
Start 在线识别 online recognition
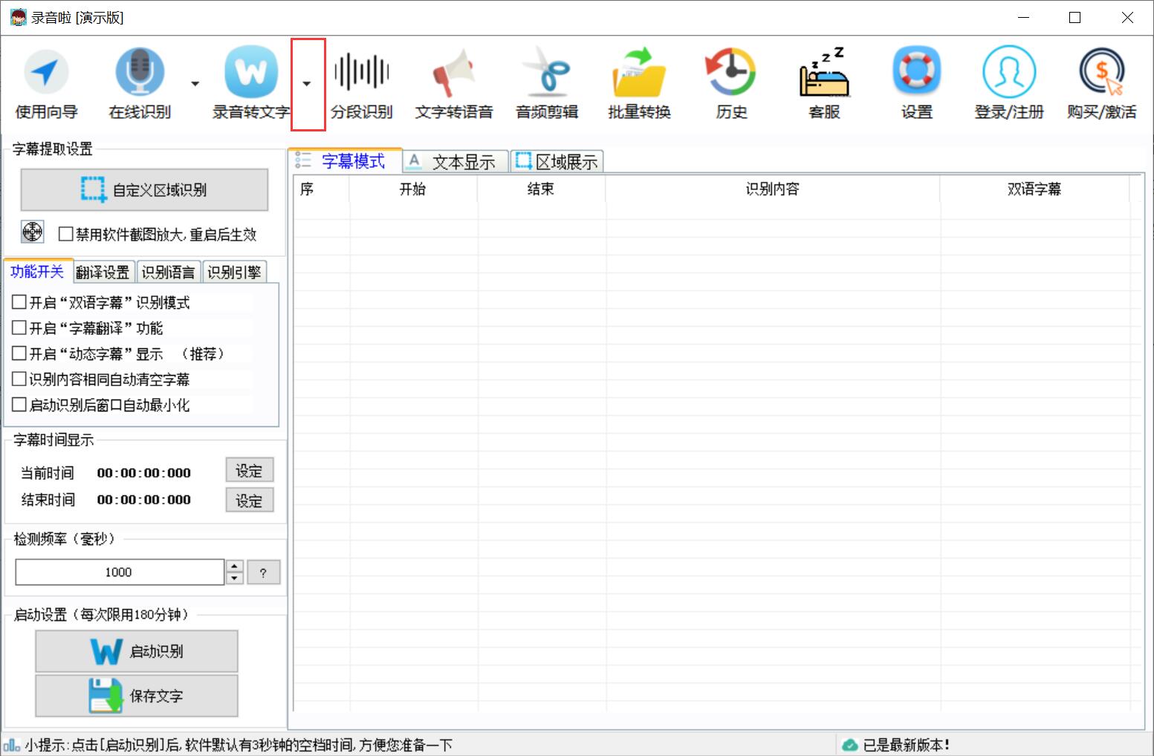click(x=139, y=82)
